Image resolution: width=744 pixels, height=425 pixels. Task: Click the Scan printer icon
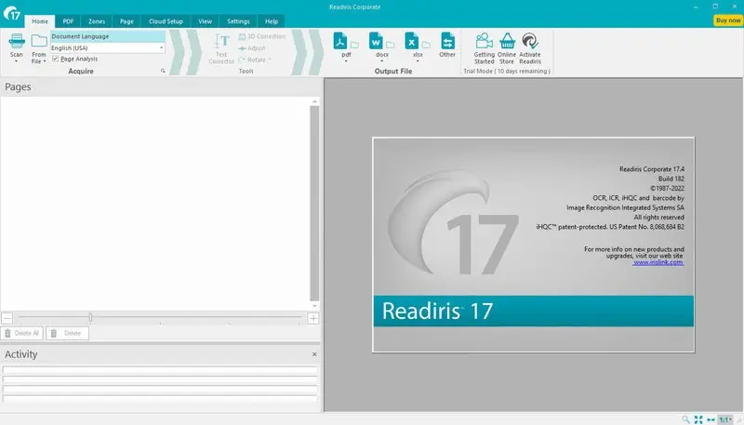point(17,42)
